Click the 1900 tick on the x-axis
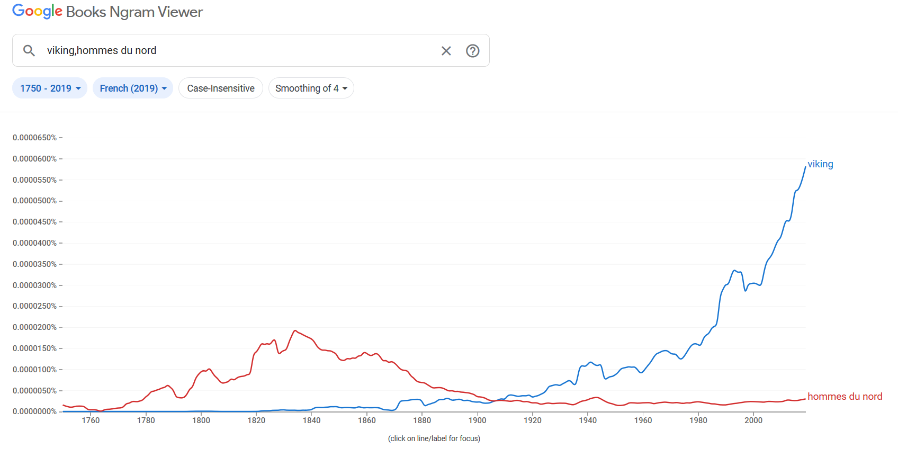The height and width of the screenshot is (457, 898). point(477,420)
